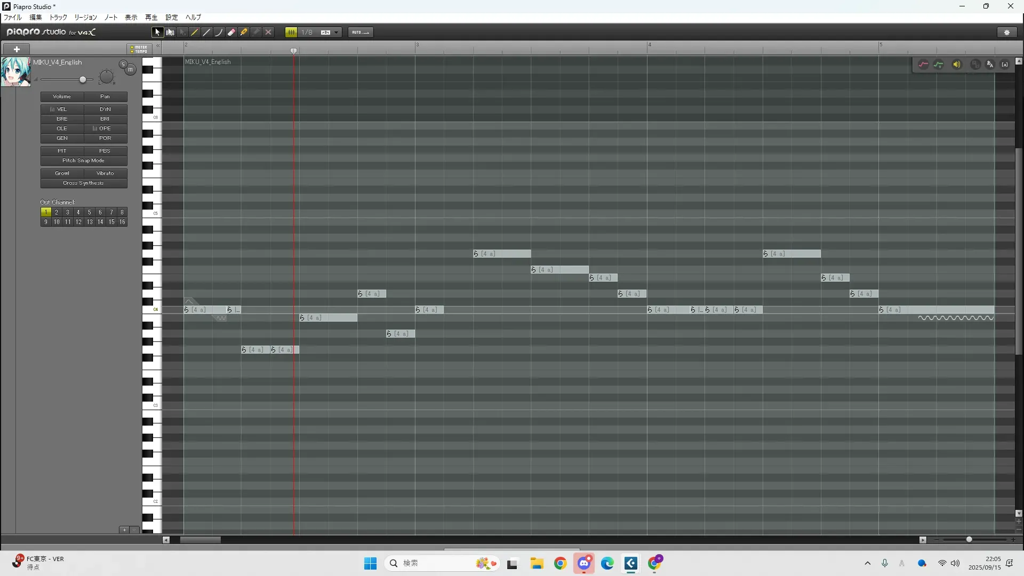Open the 1/8 quantize dropdown
Image resolution: width=1024 pixels, height=576 pixels.
[x=336, y=33]
